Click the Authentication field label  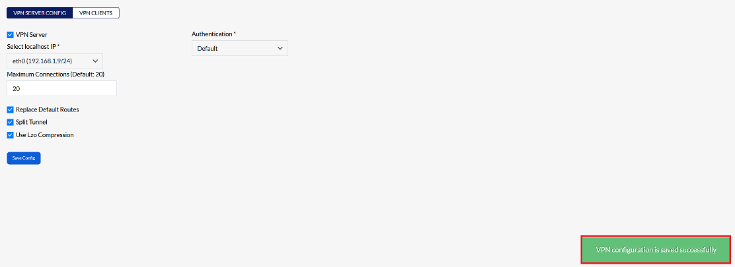[x=213, y=34]
